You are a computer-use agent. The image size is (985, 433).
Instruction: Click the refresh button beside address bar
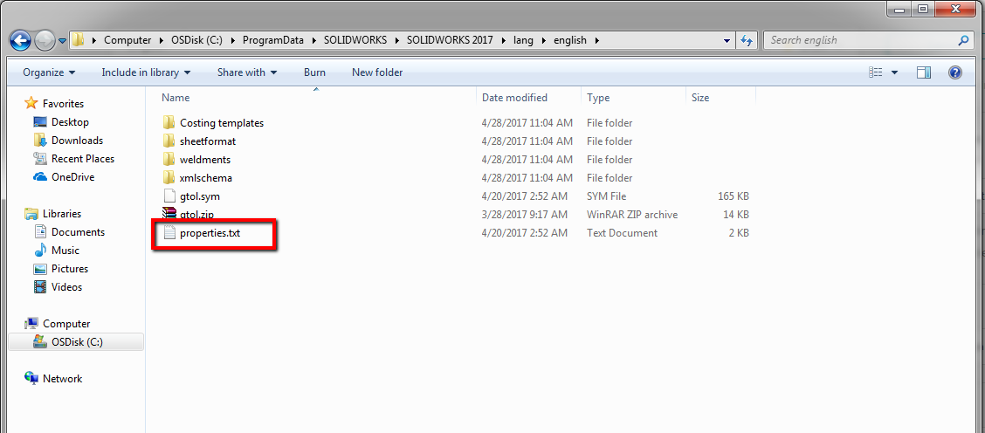[747, 40]
